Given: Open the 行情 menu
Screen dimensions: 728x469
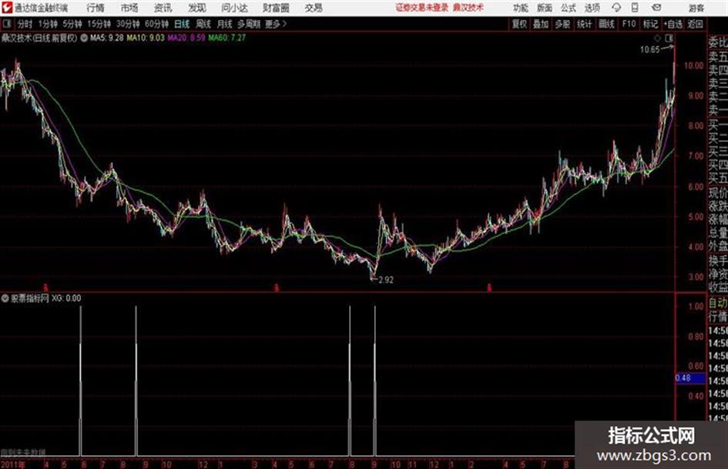Looking at the screenshot, I should click(x=96, y=8).
